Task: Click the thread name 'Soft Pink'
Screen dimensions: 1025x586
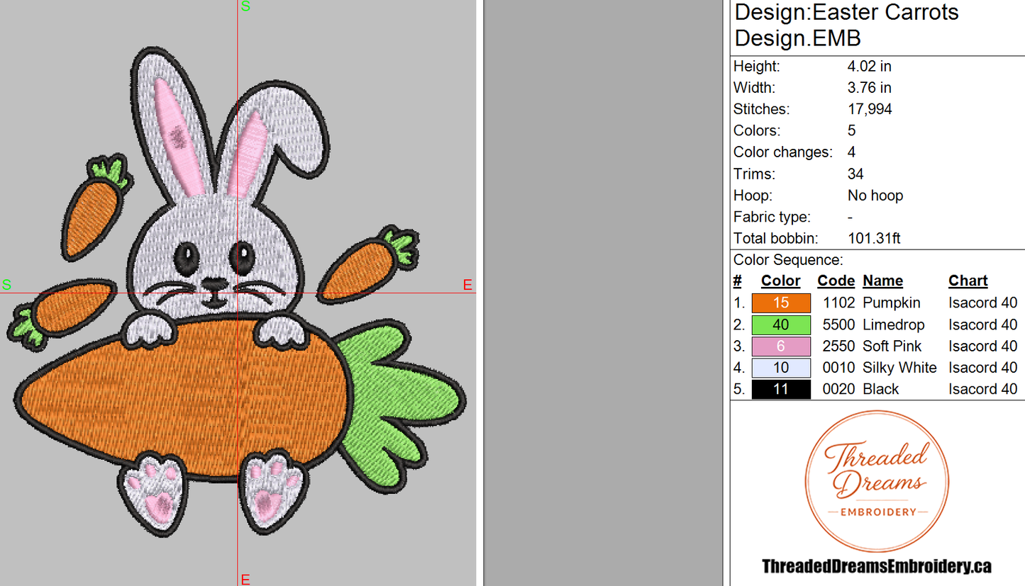Action: (x=892, y=346)
